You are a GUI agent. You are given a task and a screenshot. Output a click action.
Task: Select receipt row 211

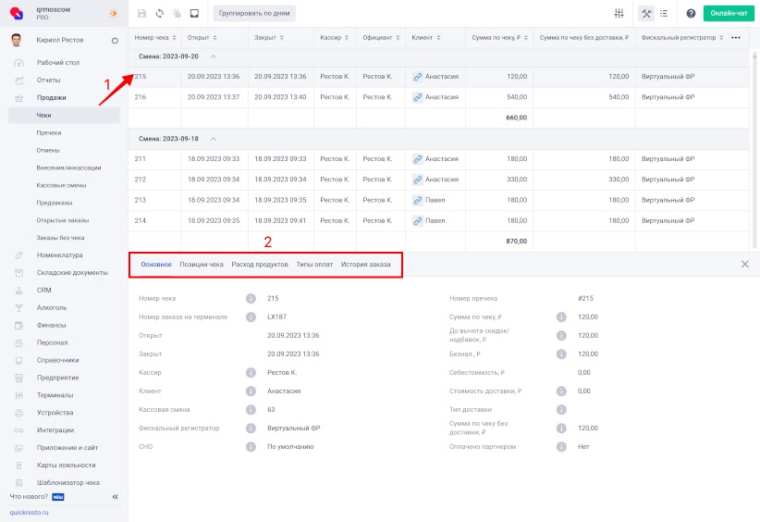click(x=438, y=159)
